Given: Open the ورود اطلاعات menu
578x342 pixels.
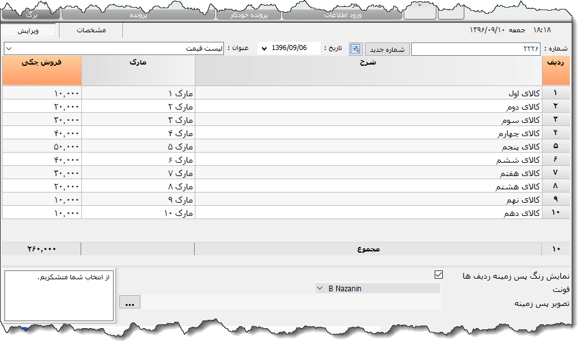Looking at the screenshot, I should [x=343, y=14].
